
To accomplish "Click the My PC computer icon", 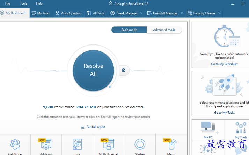I will pyautogui.click(x=208, y=127).
